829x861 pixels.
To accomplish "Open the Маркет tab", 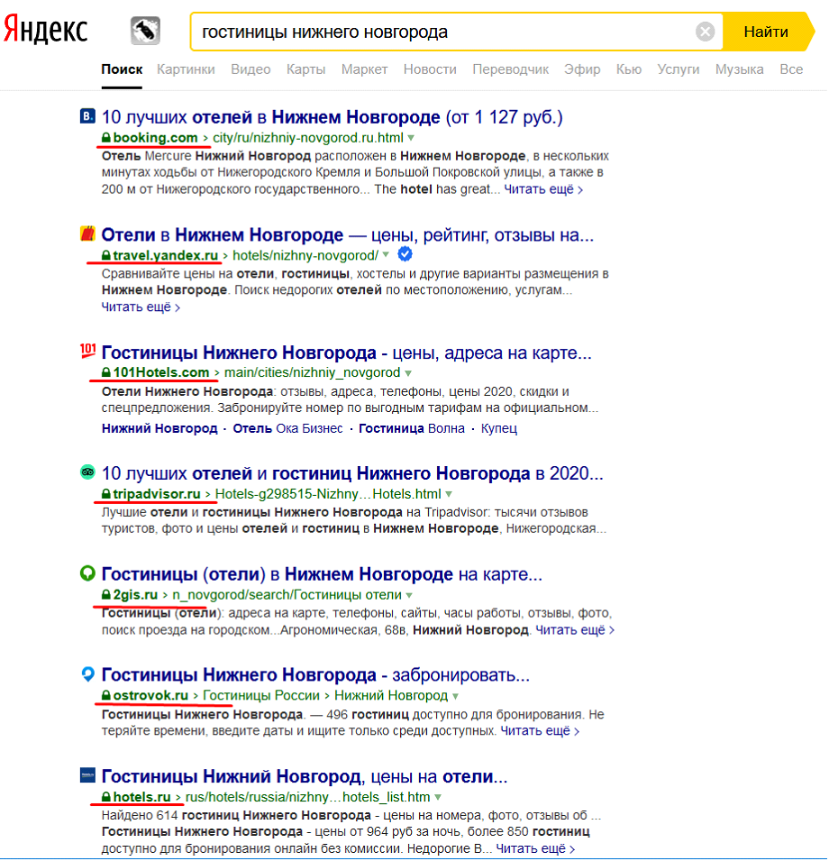I will pyautogui.click(x=364, y=69).
